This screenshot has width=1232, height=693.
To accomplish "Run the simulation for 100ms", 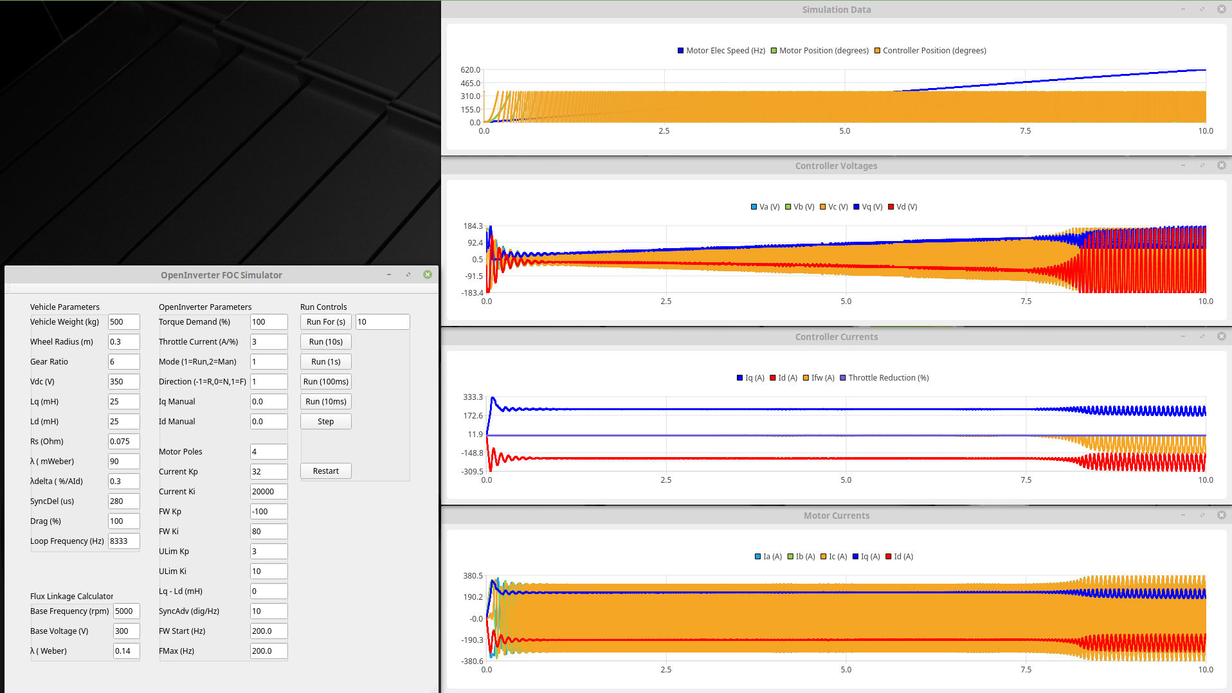I will click(325, 382).
